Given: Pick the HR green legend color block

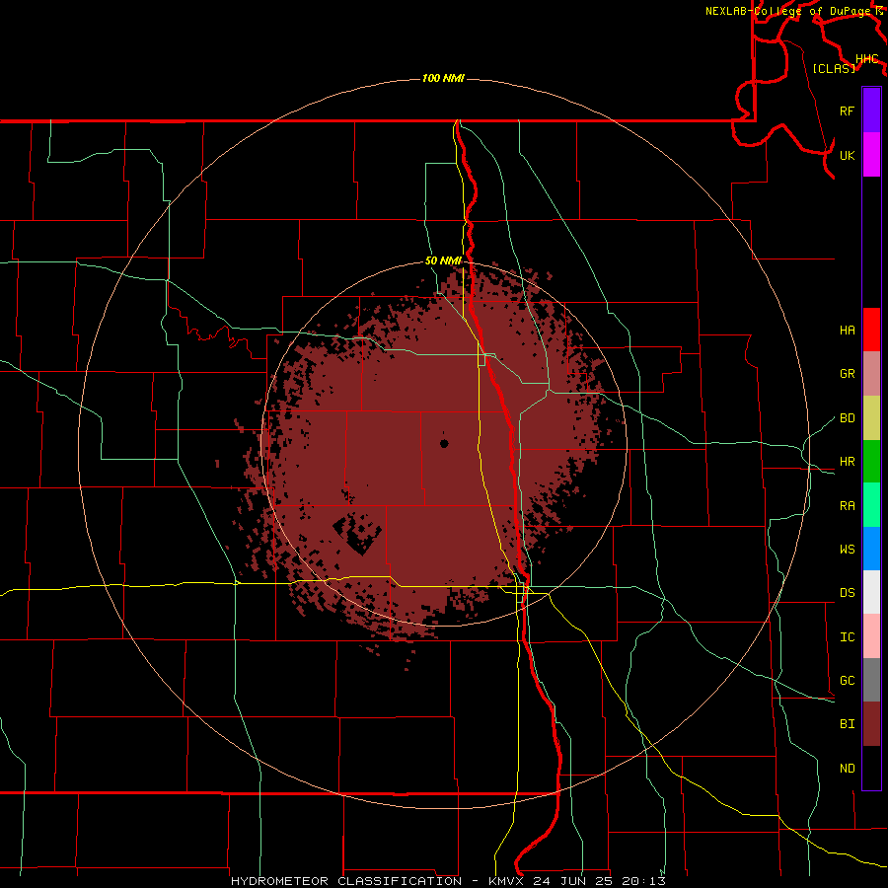Looking at the screenshot, I should click(871, 462).
